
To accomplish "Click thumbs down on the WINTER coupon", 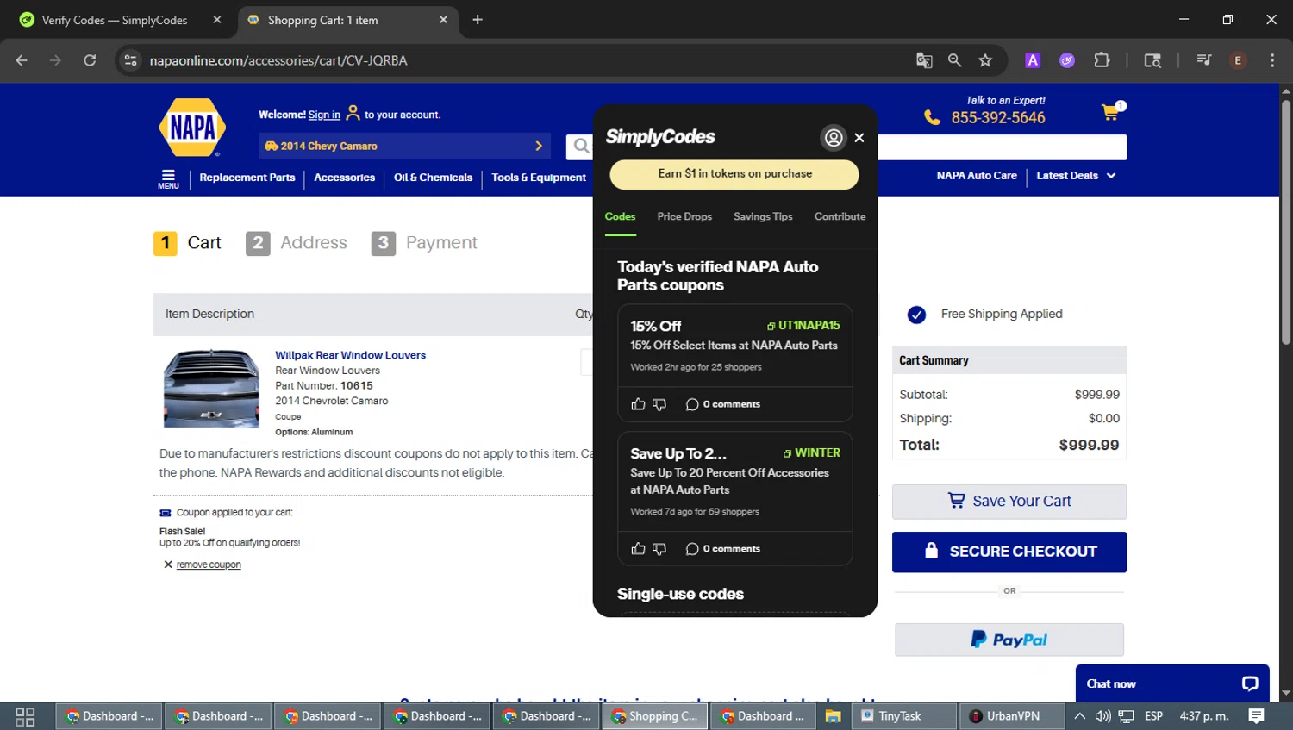I will [659, 549].
